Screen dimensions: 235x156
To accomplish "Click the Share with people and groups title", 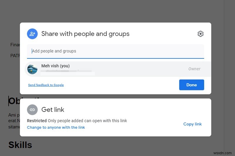I will tap(85, 34).
